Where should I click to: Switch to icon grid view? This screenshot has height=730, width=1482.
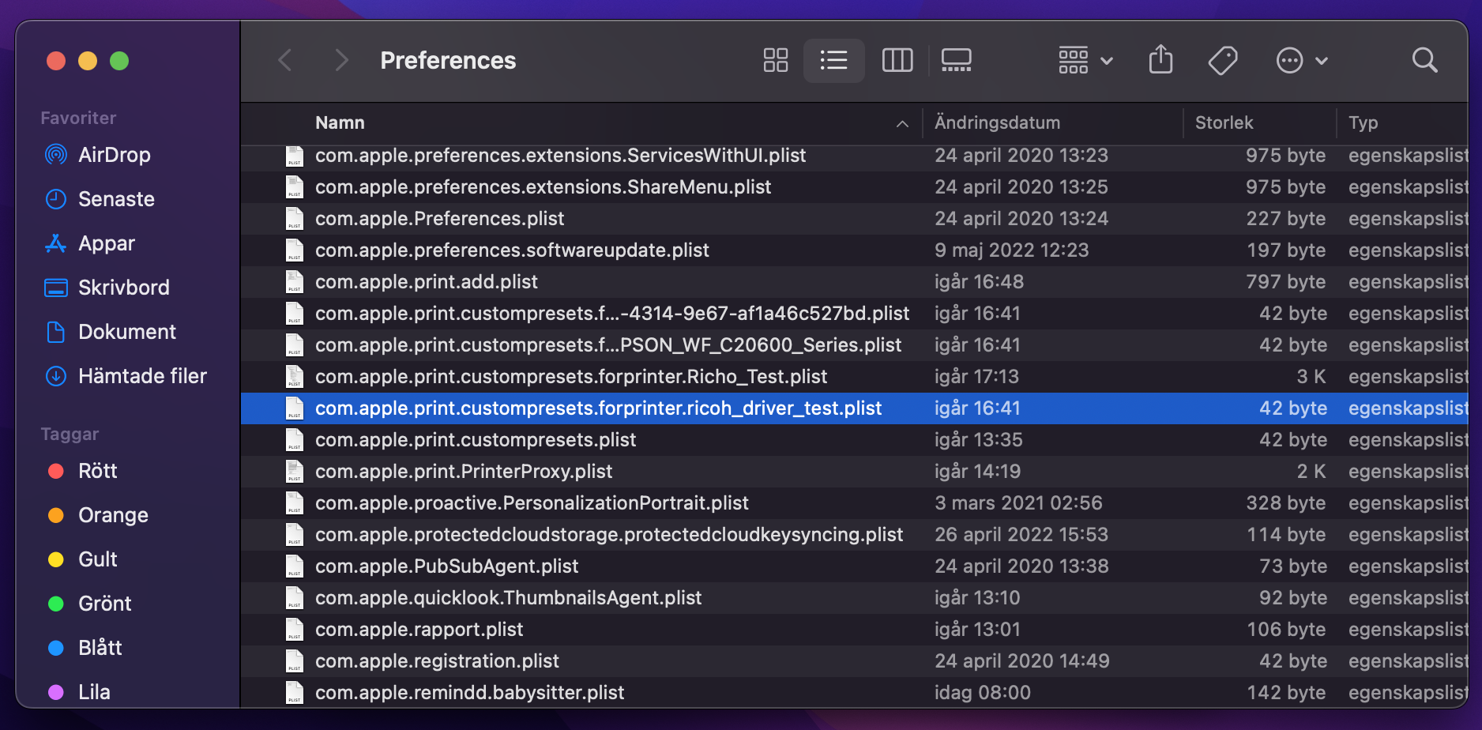[775, 60]
